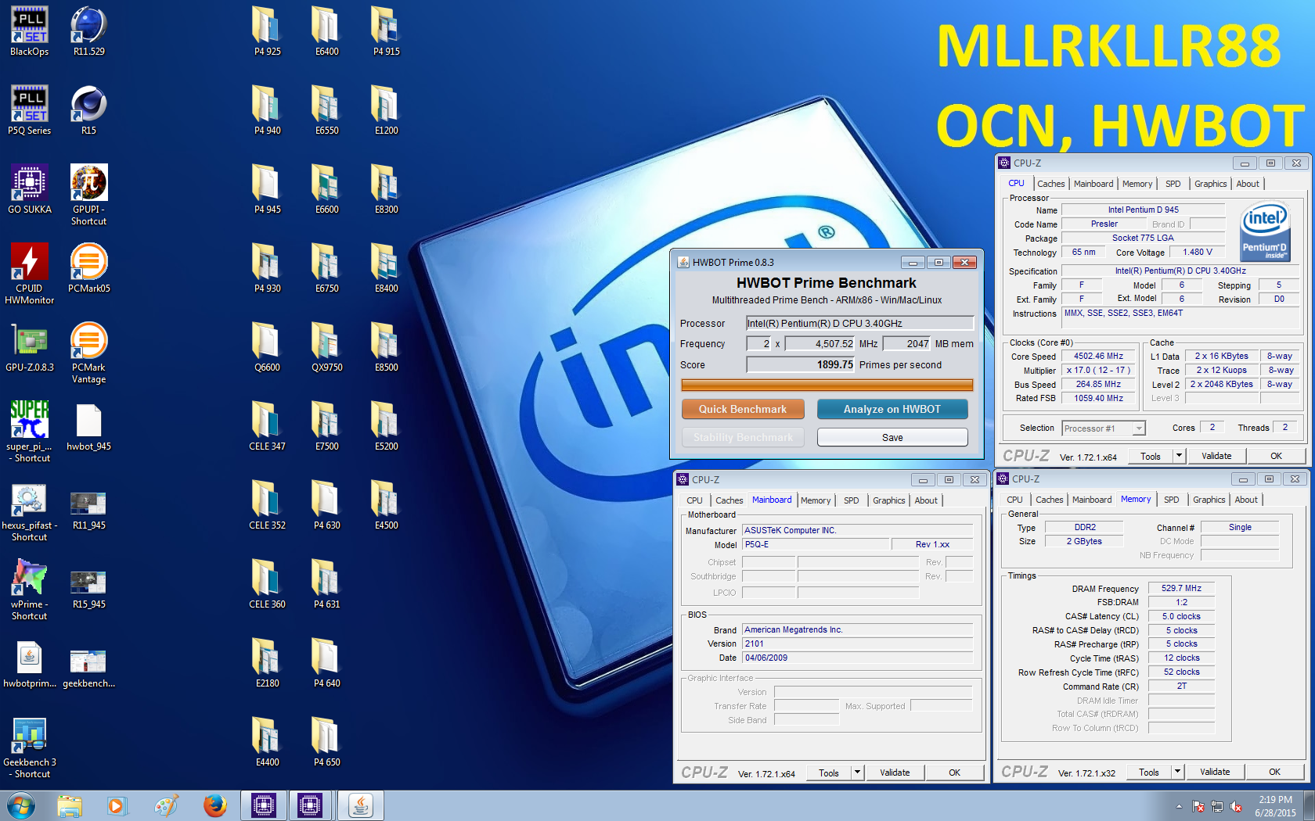The width and height of the screenshot is (1315, 821).
Task: Open the E4500 folder
Action: (x=386, y=505)
